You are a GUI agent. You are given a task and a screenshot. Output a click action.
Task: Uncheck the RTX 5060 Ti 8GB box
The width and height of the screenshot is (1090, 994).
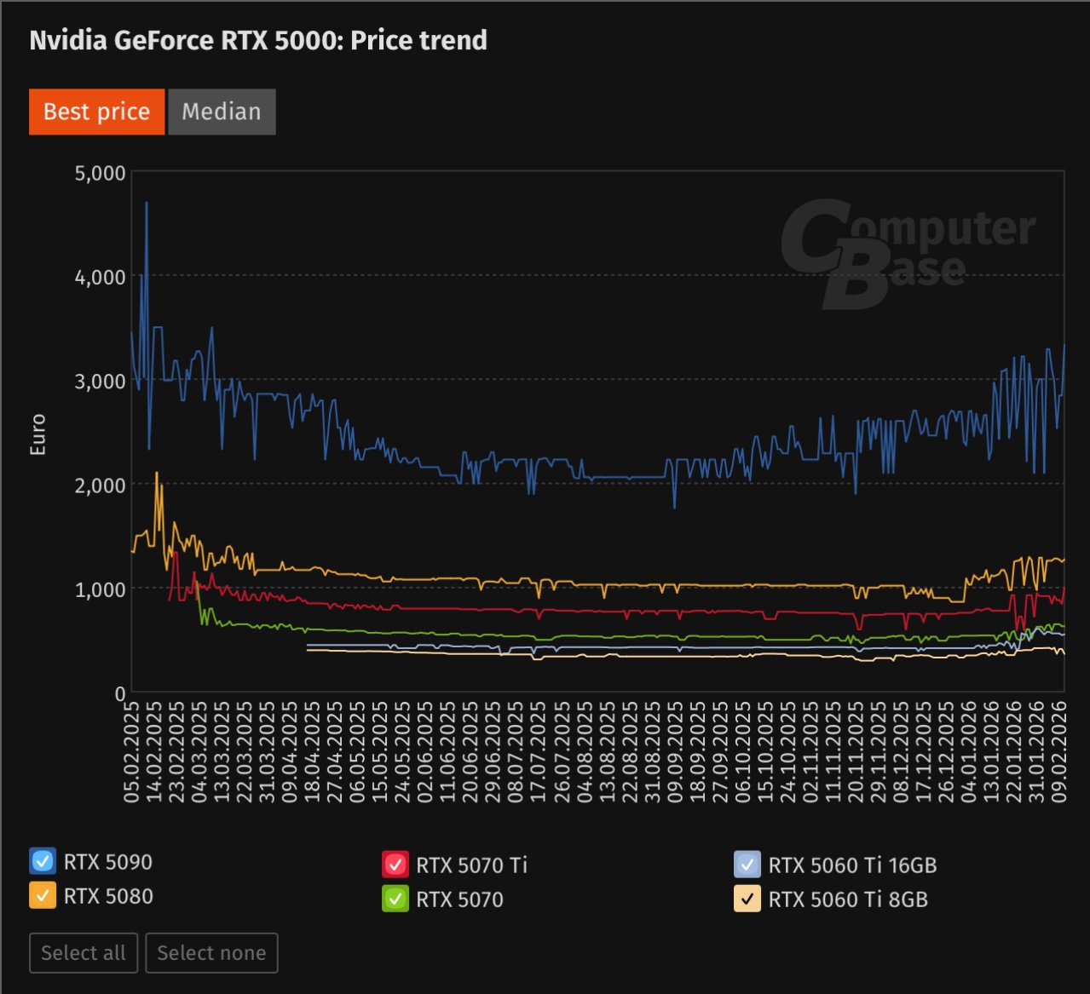pos(747,899)
